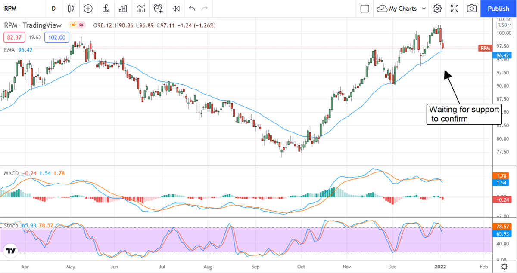This screenshot has width=517, height=273.
Task: Change the D daily timeframe interval
Action: [x=53, y=9]
